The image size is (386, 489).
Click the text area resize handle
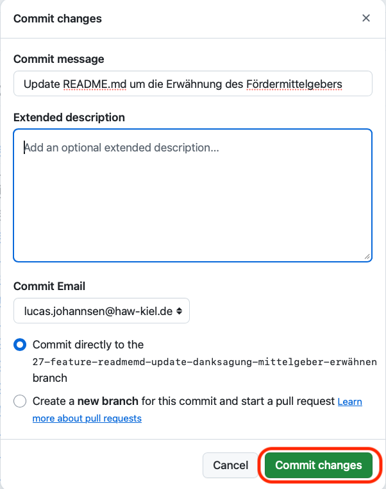[x=367, y=257]
